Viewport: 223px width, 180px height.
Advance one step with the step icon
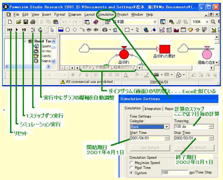click(24, 30)
